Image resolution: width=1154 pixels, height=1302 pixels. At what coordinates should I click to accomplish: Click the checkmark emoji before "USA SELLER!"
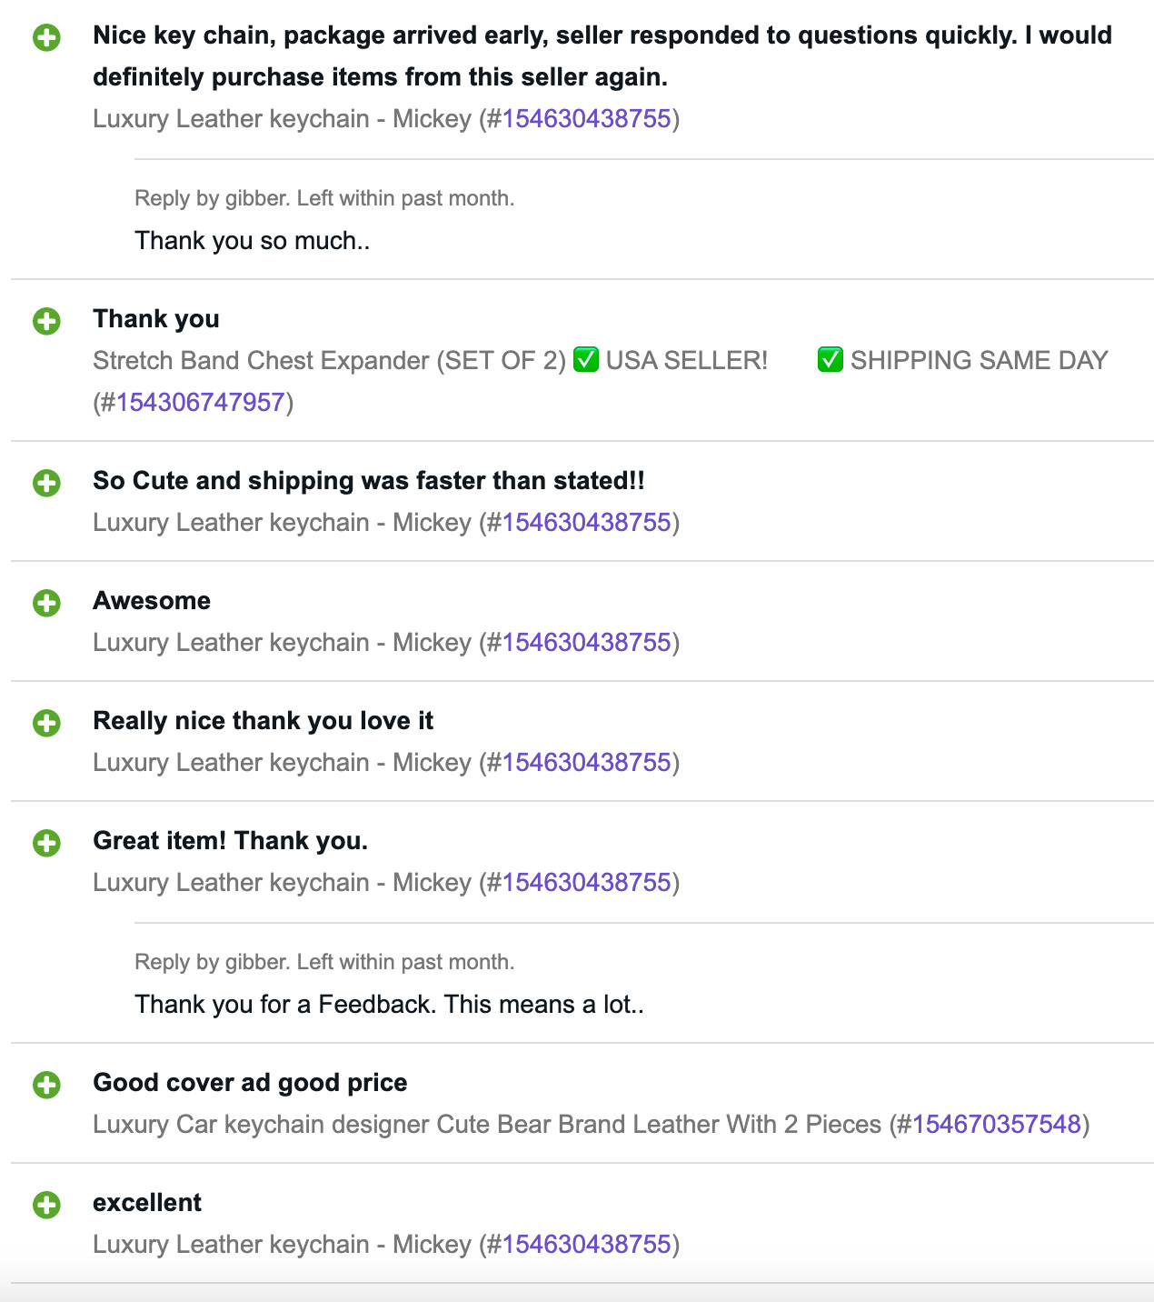point(586,361)
